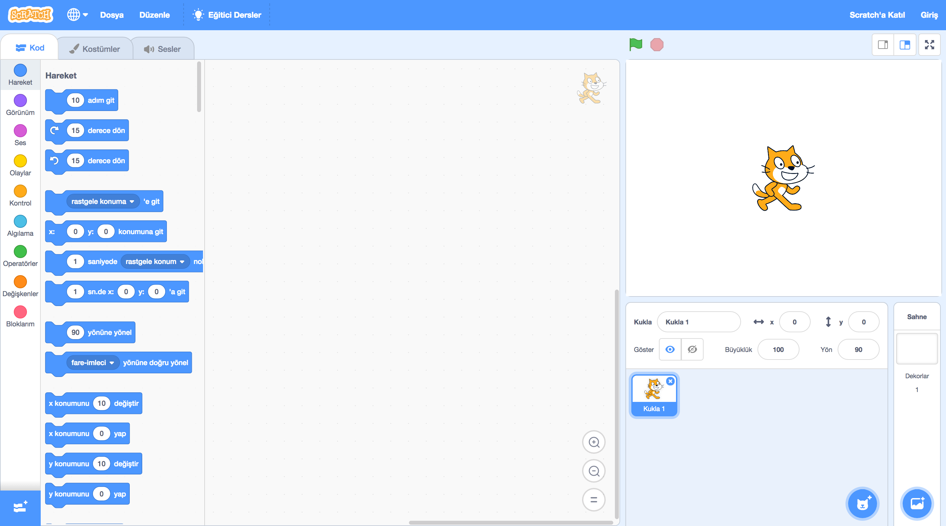Select the Sahne stage backdrop thumbnail
This screenshot has width=946, height=526.
[917, 348]
